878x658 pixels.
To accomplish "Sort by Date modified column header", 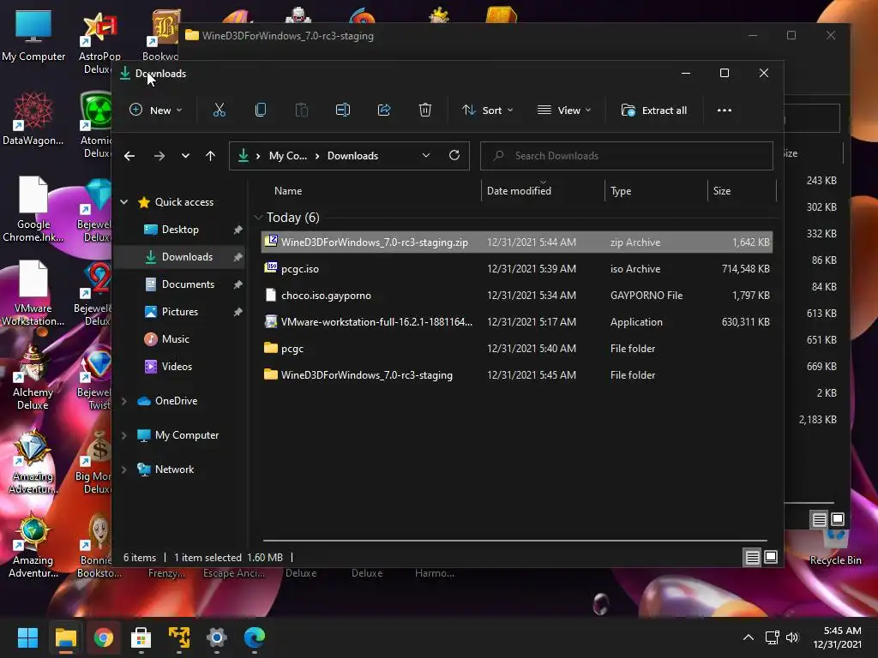I will pyautogui.click(x=543, y=191).
